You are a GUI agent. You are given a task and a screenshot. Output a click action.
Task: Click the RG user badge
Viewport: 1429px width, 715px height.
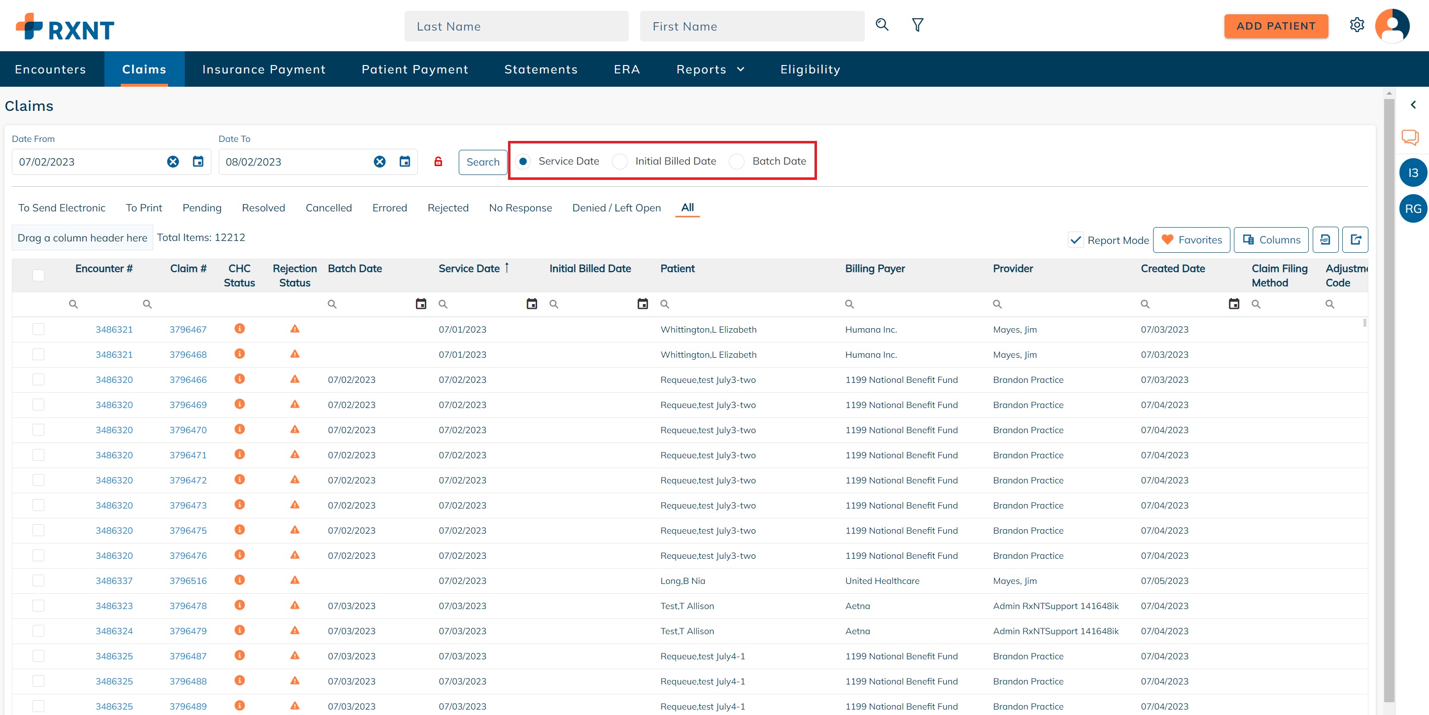pos(1413,208)
